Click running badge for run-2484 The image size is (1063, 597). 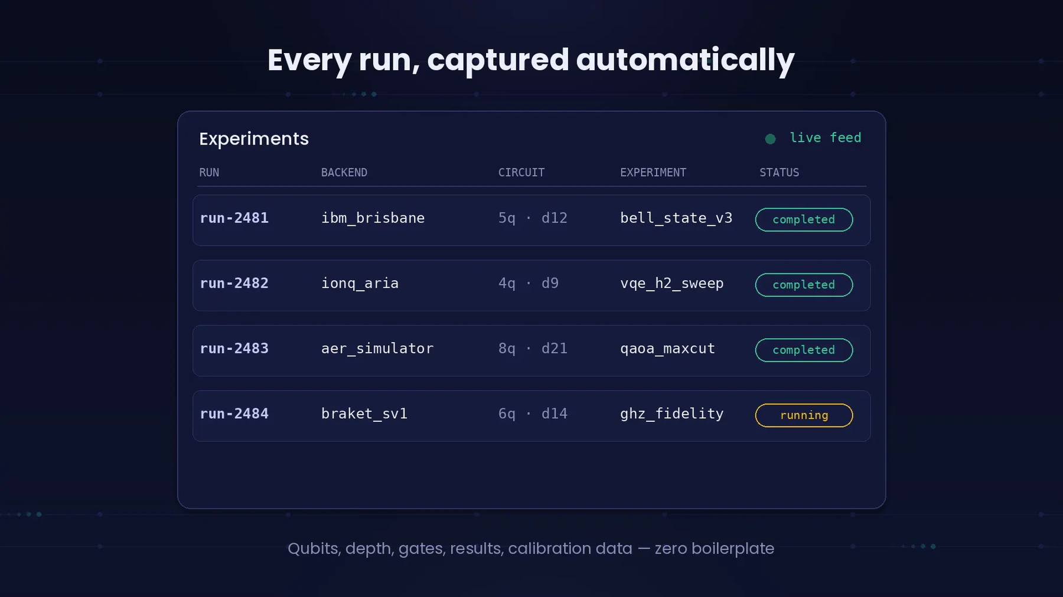(804, 415)
